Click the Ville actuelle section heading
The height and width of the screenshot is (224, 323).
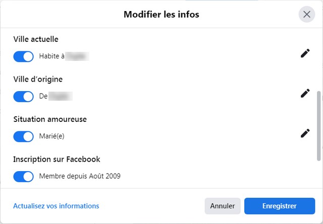click(x=36, y=39)
